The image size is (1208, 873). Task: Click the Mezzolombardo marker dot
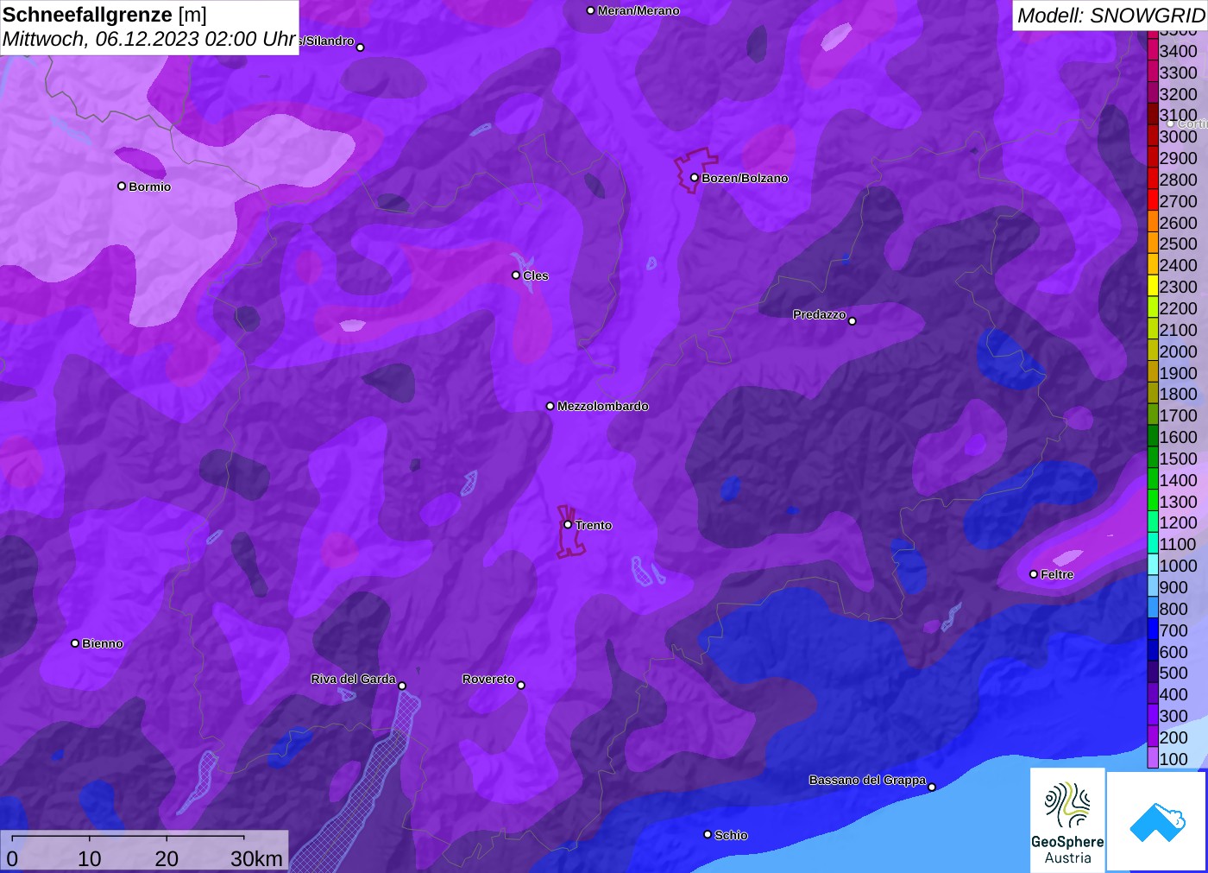click(x=551, y=406)
